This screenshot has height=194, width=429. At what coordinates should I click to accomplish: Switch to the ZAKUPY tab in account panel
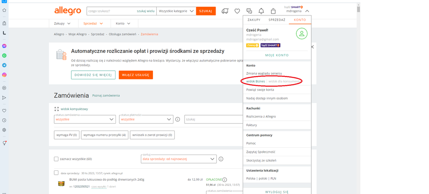[x=254, y=20]
